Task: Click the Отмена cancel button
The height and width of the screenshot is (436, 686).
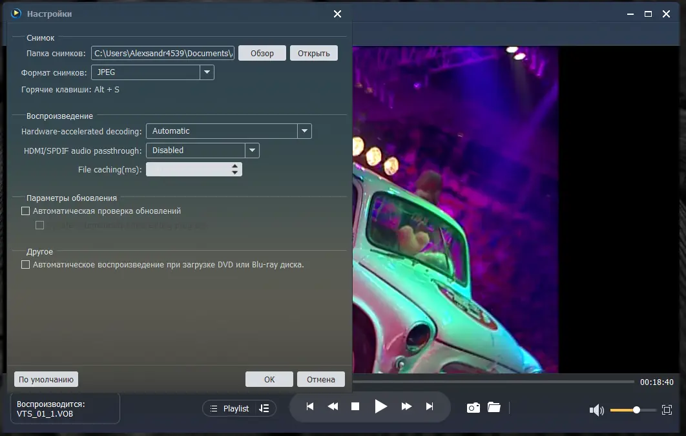Action: (x=320, y=379)
